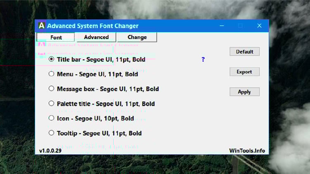Select the Tooltip font radio button
The width and height of the screenshot is (310, 174).
51,133
